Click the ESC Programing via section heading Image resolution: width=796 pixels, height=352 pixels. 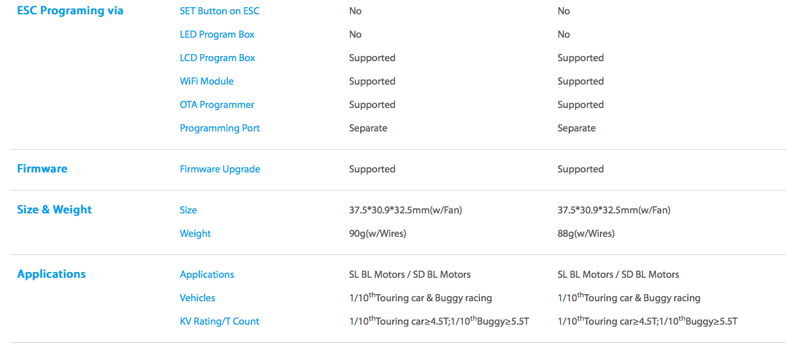(70, 10)
